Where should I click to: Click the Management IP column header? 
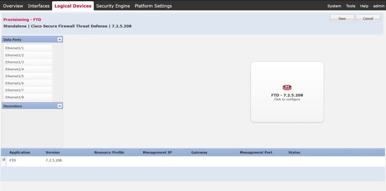pos(157,152)
